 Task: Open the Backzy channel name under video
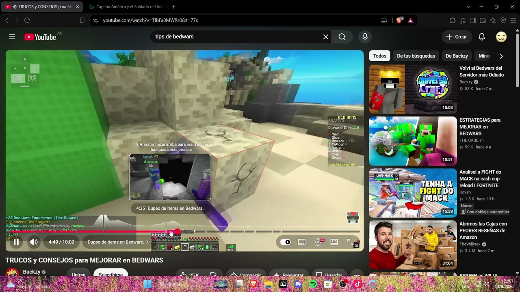click(x=32, y=272)
